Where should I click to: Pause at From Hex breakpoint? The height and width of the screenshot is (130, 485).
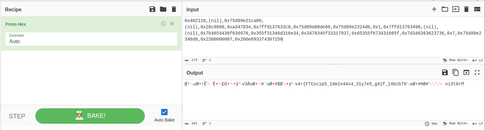click(172, 24)
